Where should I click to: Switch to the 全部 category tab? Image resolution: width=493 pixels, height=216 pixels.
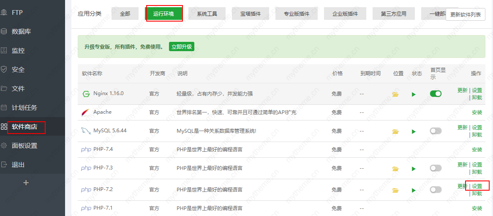pyautogui.click(x=125, y=14)
